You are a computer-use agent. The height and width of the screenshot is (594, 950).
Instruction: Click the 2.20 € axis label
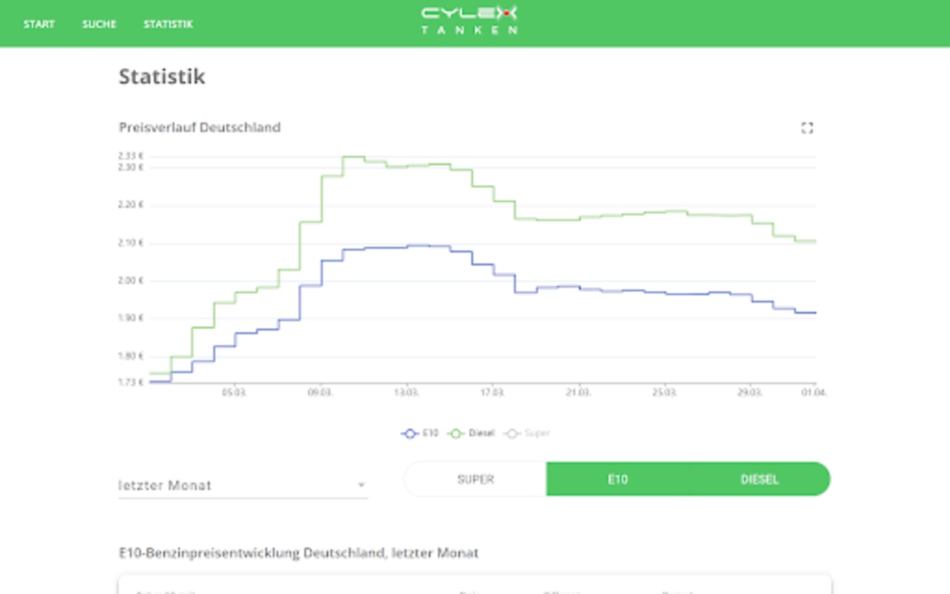pos(131,205)
